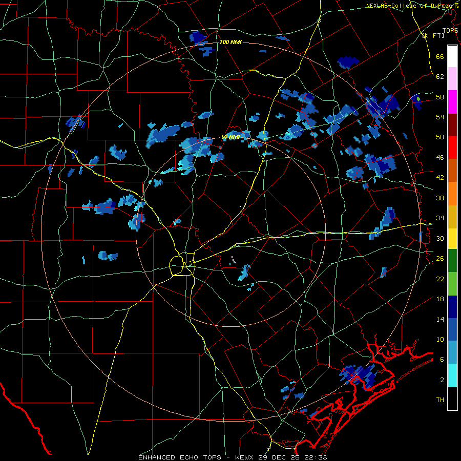Click the white swatch at top of legend
This screenshot has height=461, width=461.
(x=452, y=56)
